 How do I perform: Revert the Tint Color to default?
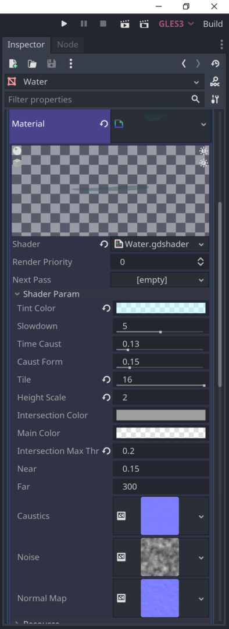coord(106,308)
